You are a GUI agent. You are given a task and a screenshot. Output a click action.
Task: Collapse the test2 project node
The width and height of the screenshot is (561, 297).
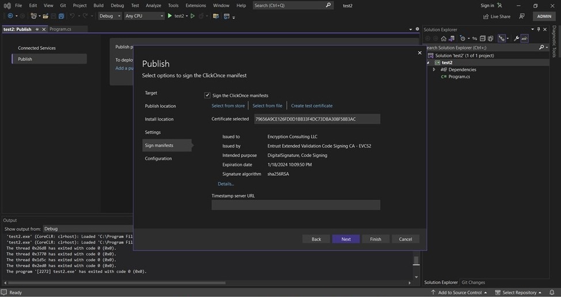tap(429, 63)
